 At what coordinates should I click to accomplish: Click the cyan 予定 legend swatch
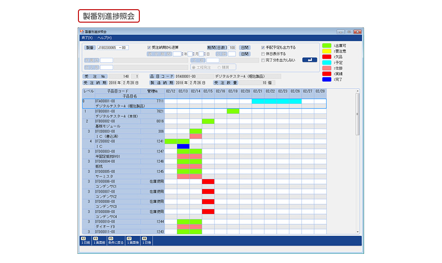(x=327, y=62)
